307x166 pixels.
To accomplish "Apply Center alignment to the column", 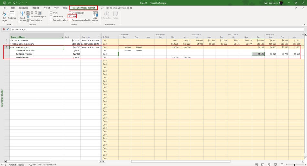I will 32,13.
